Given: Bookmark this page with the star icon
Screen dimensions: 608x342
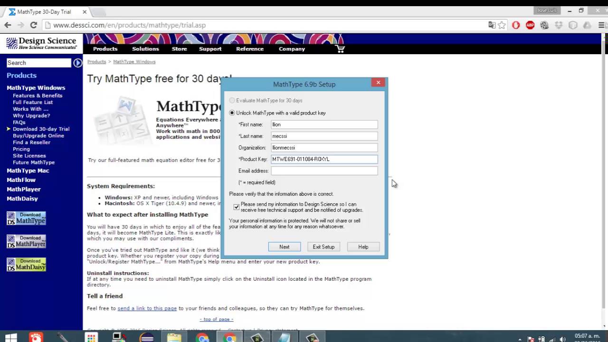Looking at the screenshot, I should (502, 25).
